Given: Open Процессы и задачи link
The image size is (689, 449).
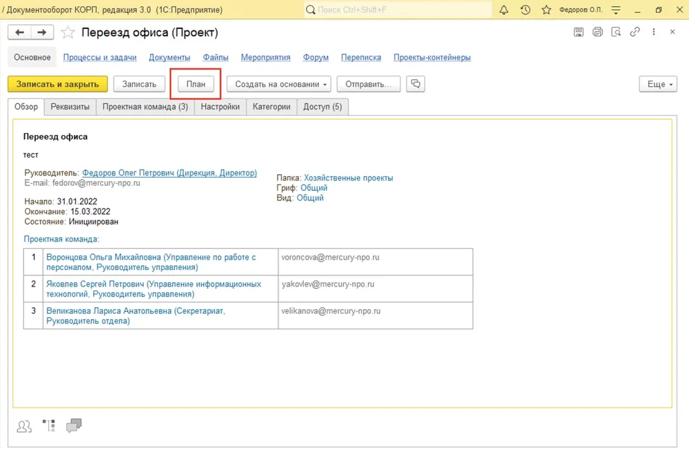Looking at the screenshot, I should click(100, 57).
